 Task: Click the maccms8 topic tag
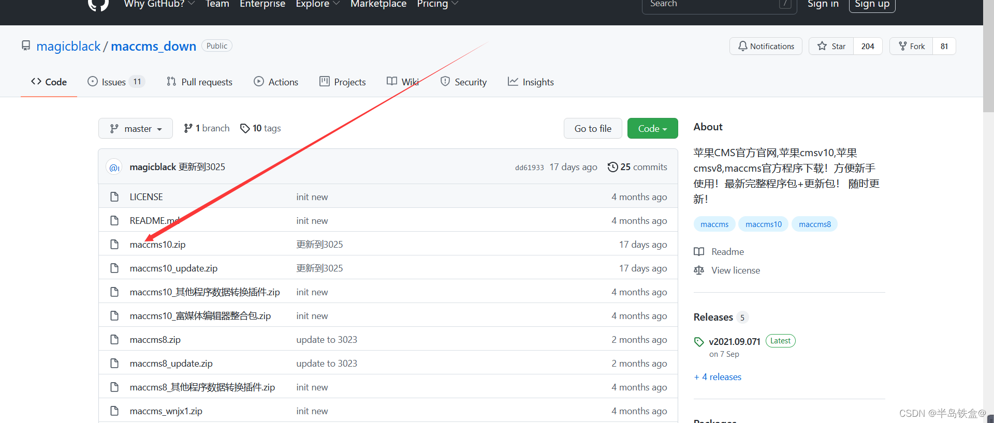[x=815, y=224]
